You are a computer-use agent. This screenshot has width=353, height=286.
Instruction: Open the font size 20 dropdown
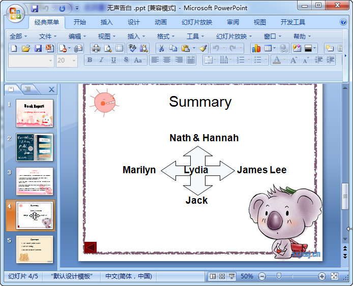coord(74,60)
